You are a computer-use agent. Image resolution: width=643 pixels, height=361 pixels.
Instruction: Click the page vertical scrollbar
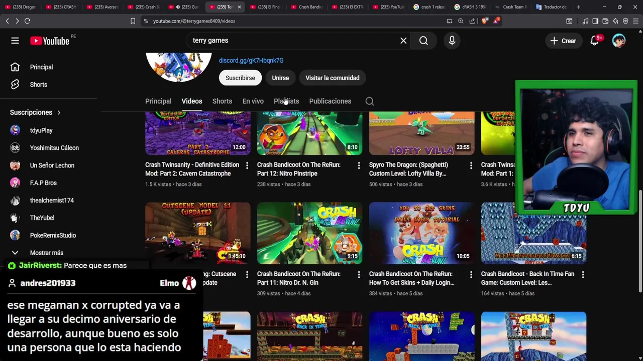[639, 241]
